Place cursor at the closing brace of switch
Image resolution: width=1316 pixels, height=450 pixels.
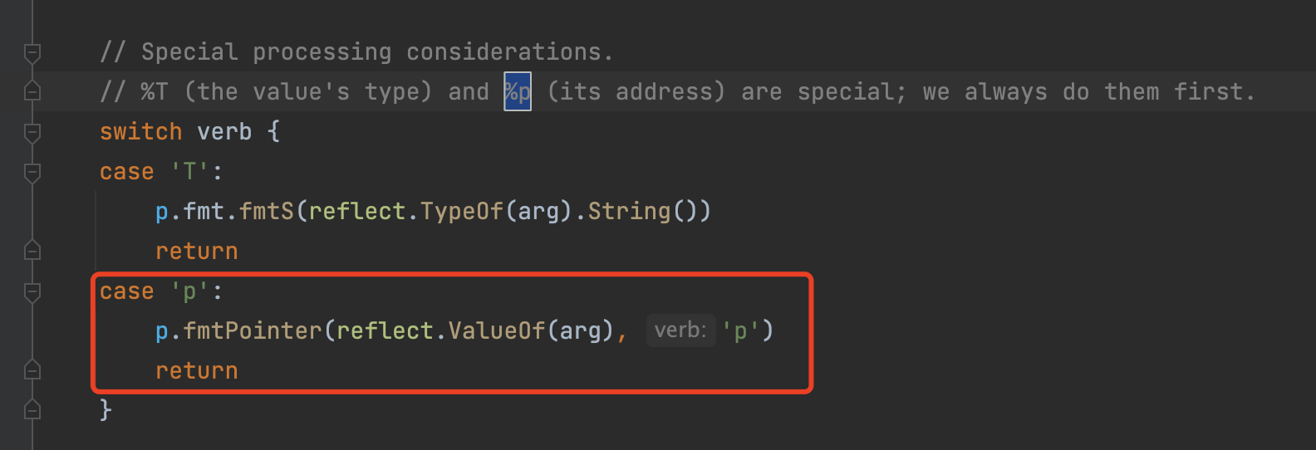click(106, 409)
